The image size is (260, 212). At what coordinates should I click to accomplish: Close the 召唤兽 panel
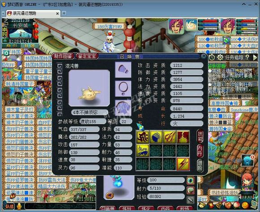click(204, 56)
